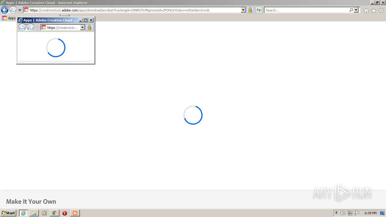Minimize the small popup window
This screenshot has height=217, width=386.
tap(81, 20)
